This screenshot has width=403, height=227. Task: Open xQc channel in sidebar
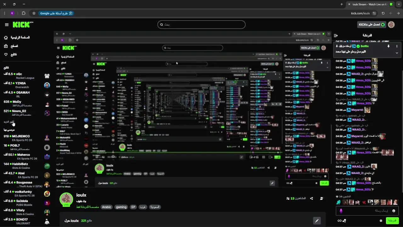tap(27, 76)
